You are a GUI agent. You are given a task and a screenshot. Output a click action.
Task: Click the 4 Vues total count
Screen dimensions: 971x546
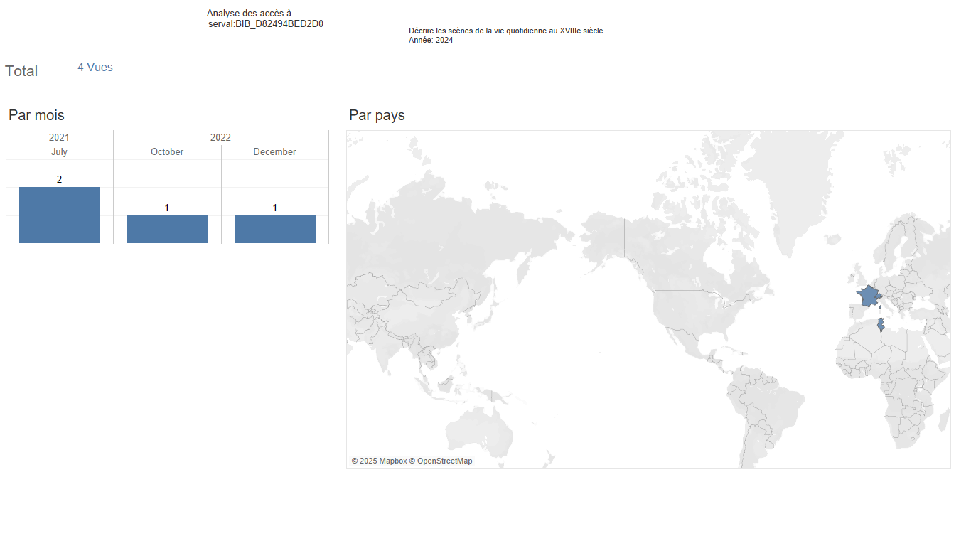point(95,68)
